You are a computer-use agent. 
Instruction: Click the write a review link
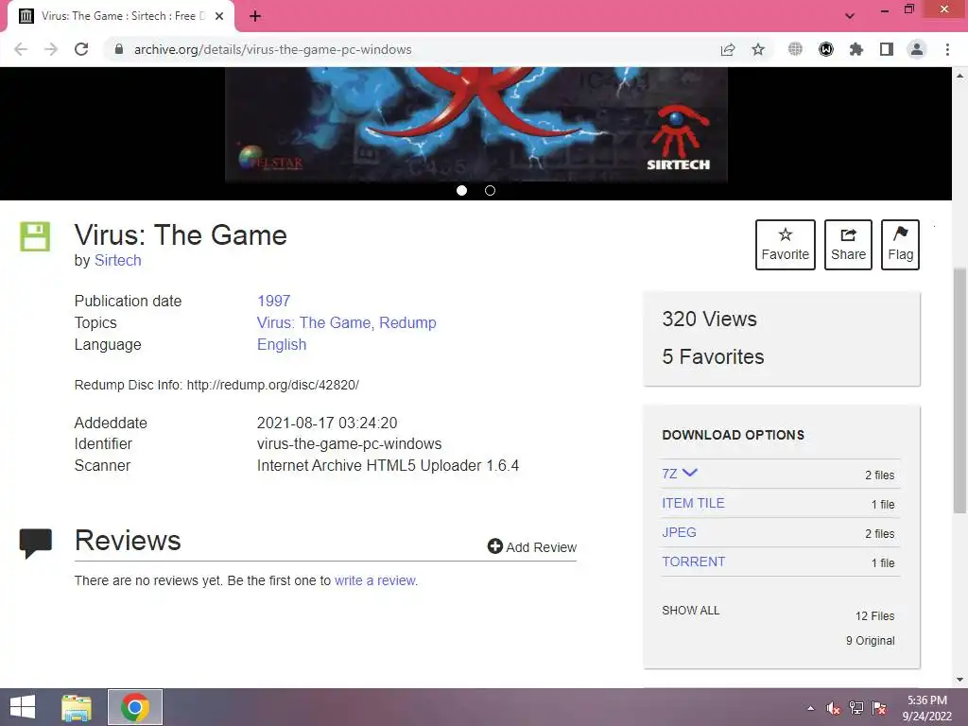[376, 580]
